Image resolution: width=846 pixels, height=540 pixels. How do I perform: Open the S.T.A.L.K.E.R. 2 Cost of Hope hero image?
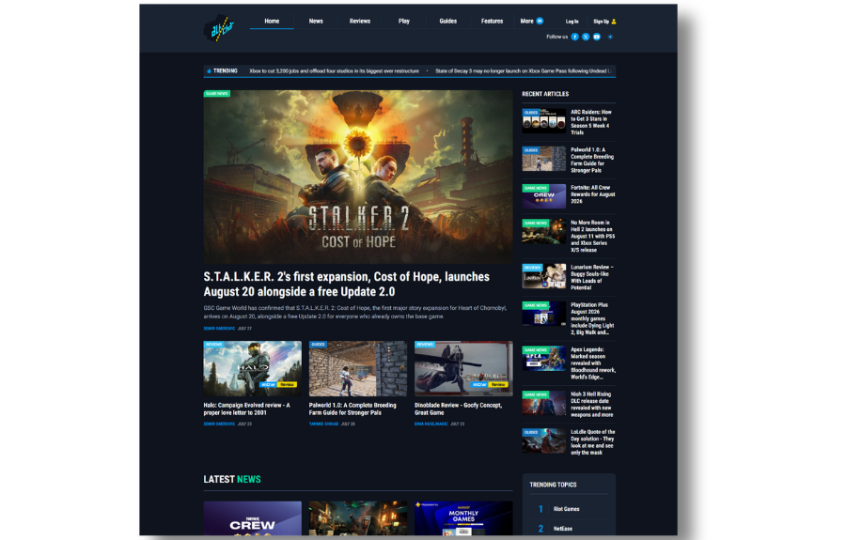(x=358, y=177)
